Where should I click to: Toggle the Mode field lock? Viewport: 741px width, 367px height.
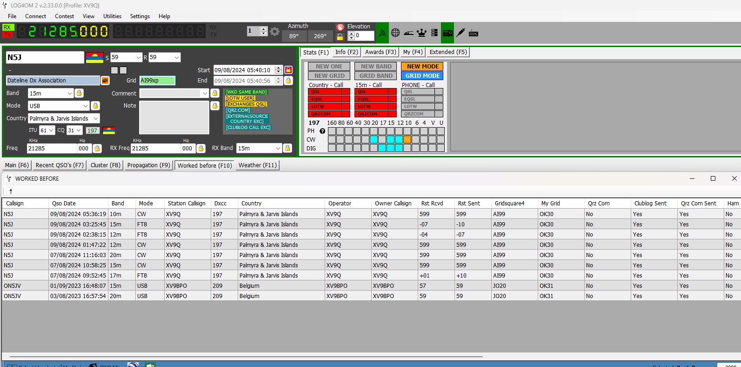pos(95,106)
